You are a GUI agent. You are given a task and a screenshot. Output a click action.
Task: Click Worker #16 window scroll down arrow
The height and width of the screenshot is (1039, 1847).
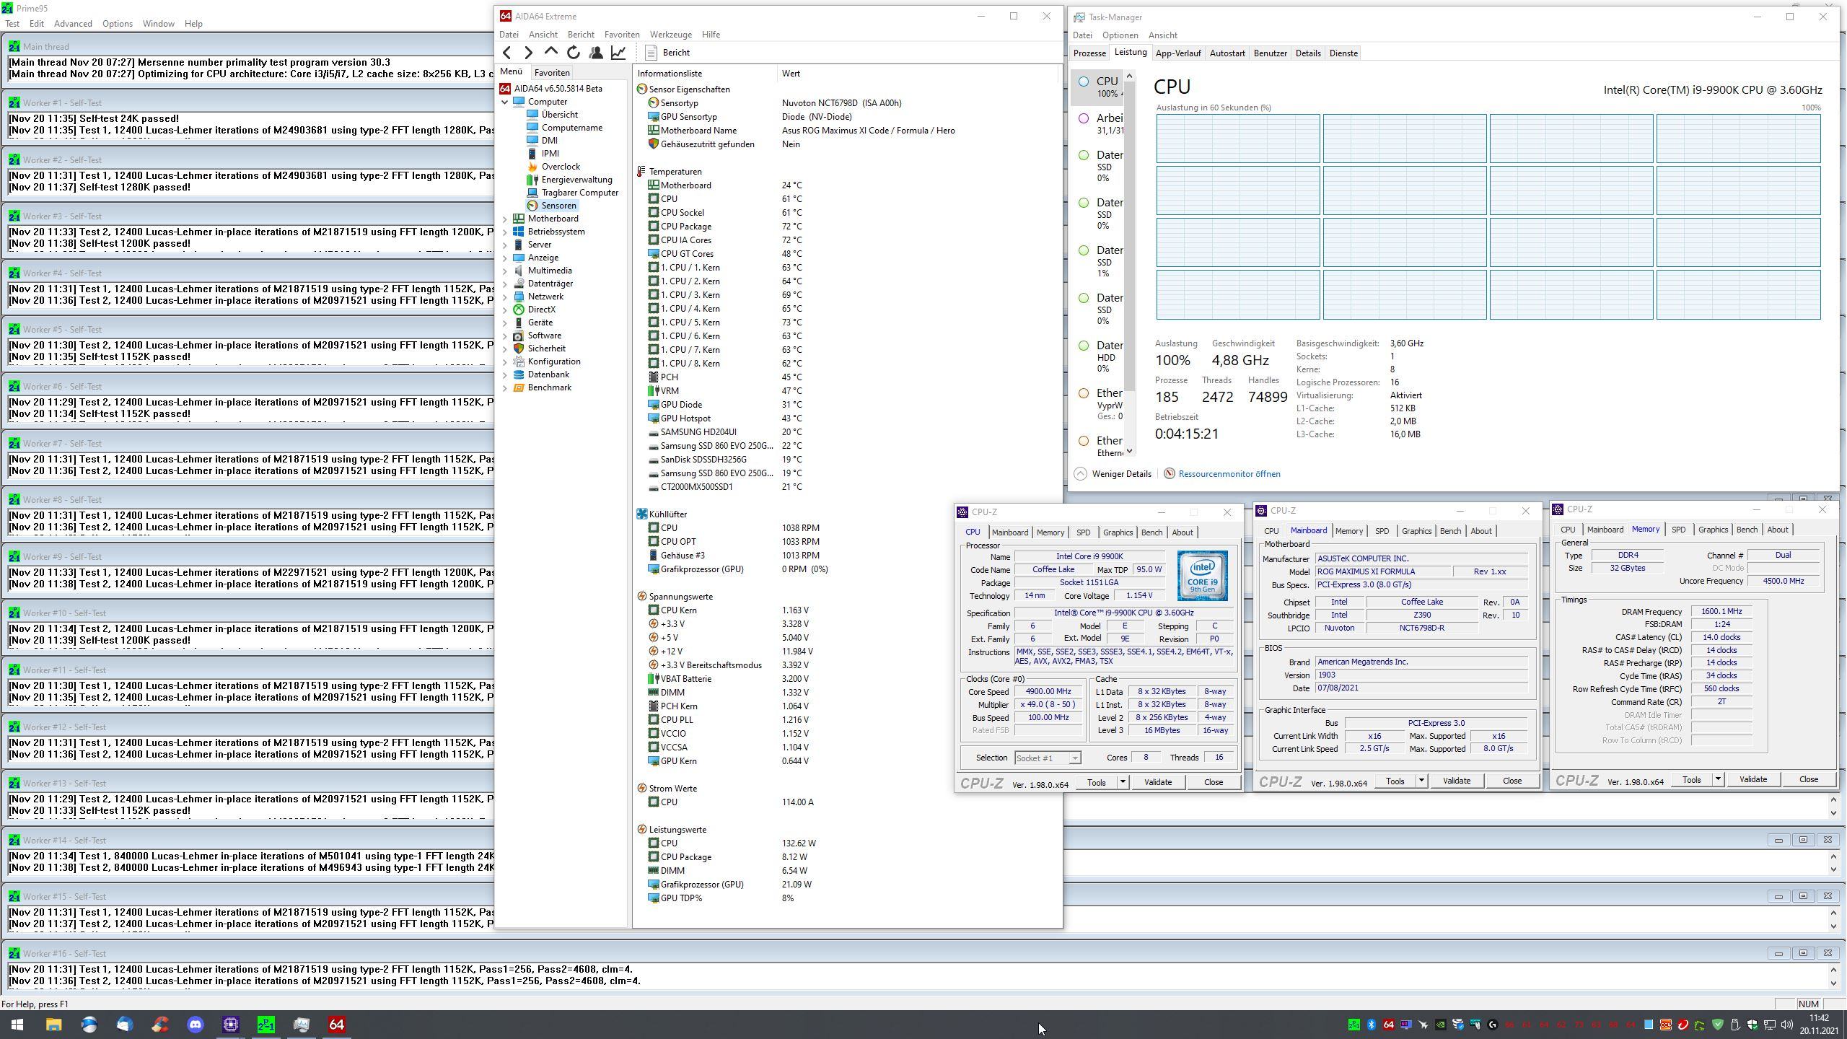(x=1834, y=983)
